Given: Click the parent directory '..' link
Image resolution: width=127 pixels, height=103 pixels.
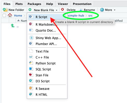Looking at the screenshot, I should point(18,27).
